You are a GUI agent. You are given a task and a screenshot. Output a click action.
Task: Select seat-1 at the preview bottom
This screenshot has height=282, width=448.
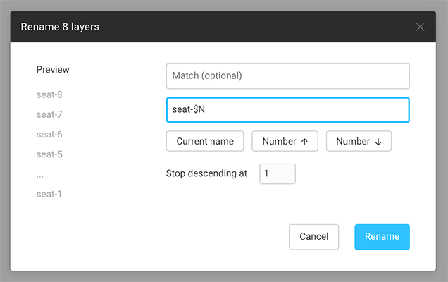[50, 194]
